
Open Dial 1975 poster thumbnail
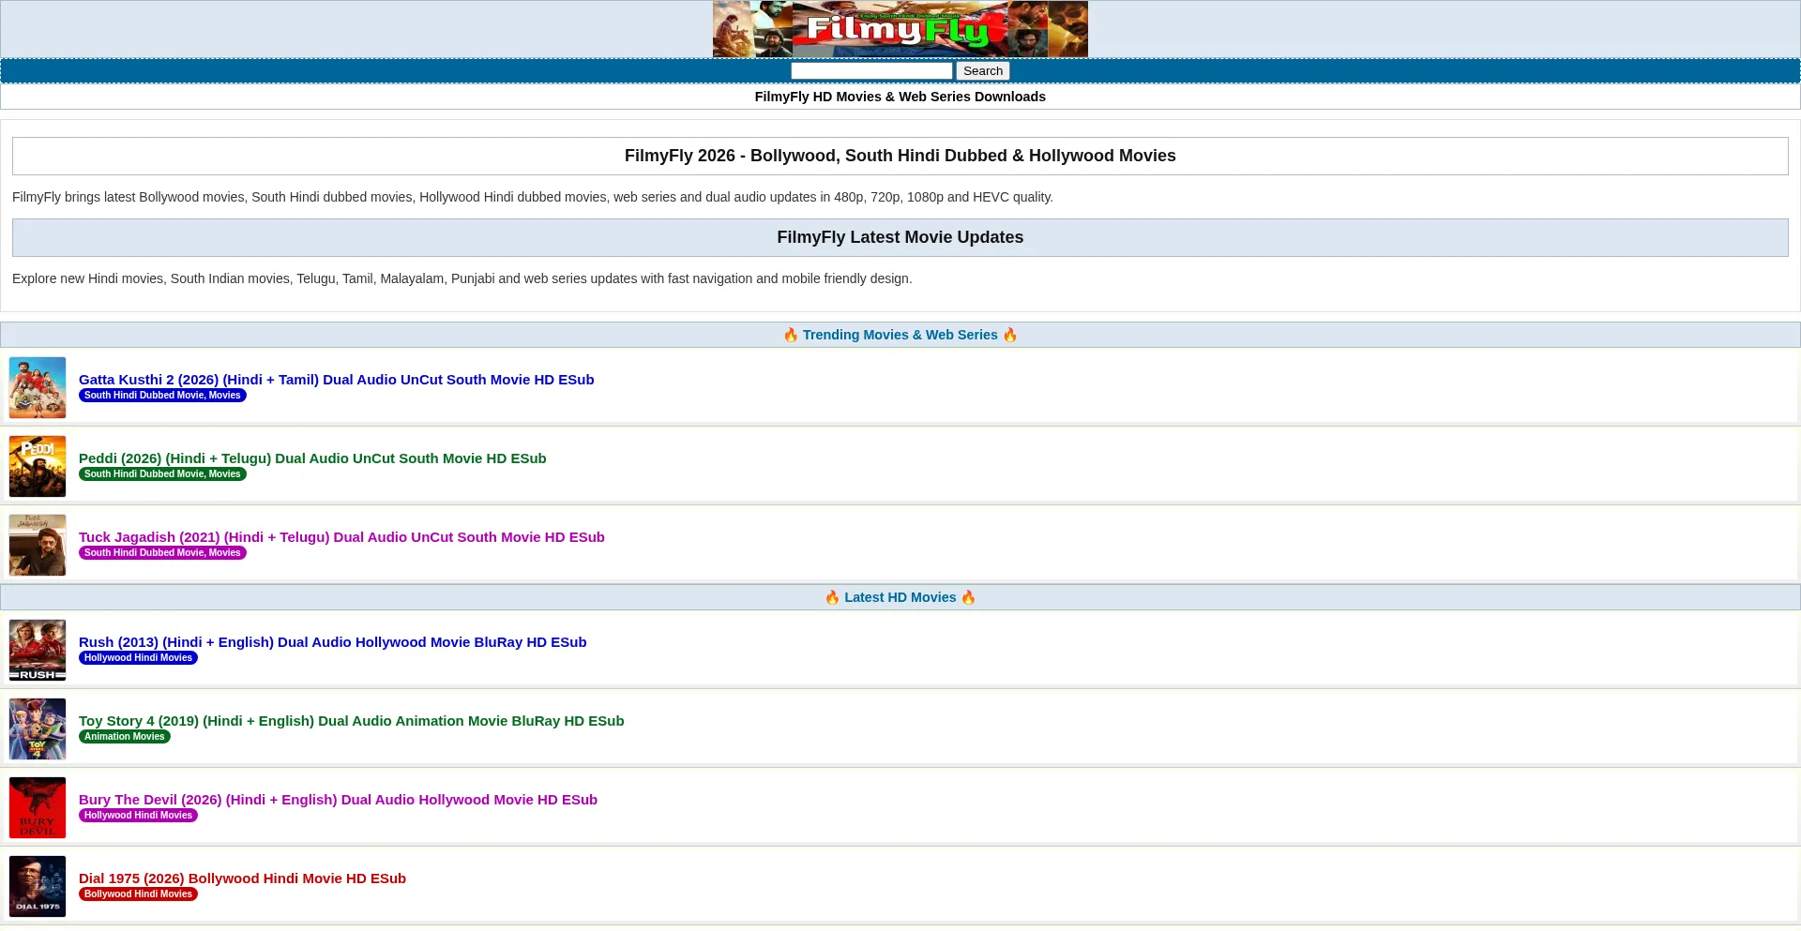point(38,886)
